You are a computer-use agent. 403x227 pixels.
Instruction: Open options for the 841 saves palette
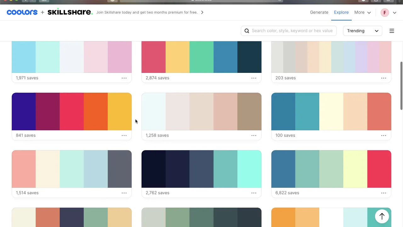pos(124,135)
